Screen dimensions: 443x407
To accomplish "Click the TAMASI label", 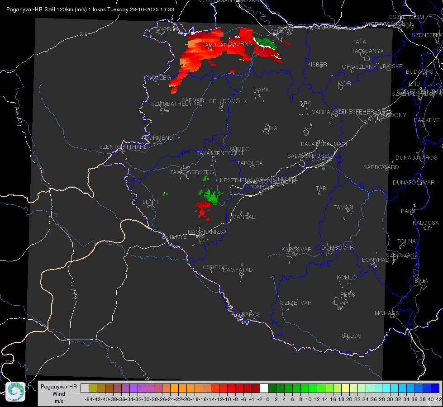I will 343,208.
